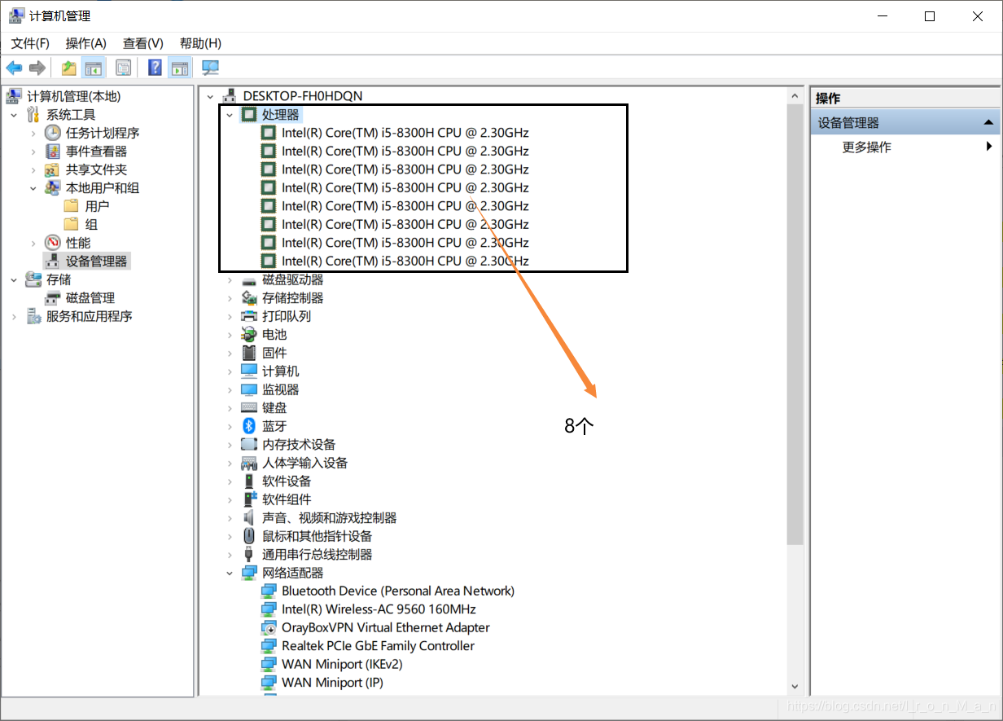Screen dimensions: 1003x721
Task: Select 软件设备 category
Action: click(x=287, y=481)
